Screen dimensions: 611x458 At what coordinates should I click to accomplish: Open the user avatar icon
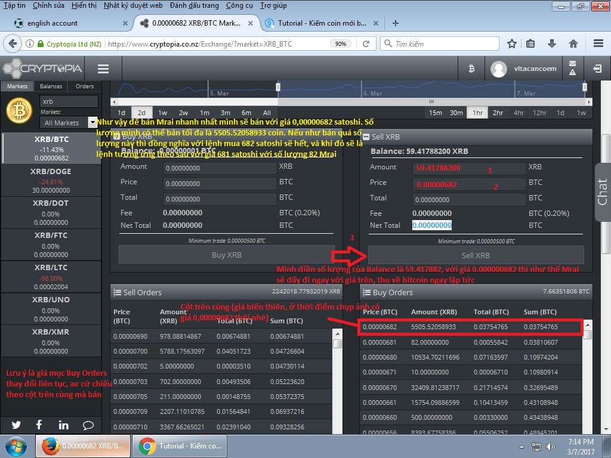pyautogui.click(x=499, y=69)
